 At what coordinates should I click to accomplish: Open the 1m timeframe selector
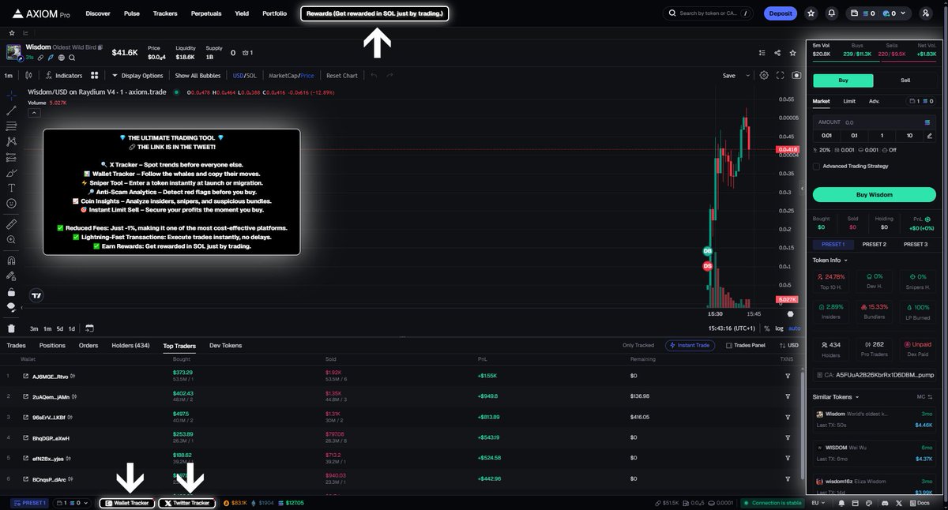[8, 76]
